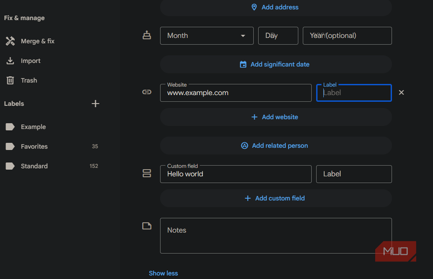Open the Example label
Viewport: 433px width, 279px height.
tap(33, 127)
